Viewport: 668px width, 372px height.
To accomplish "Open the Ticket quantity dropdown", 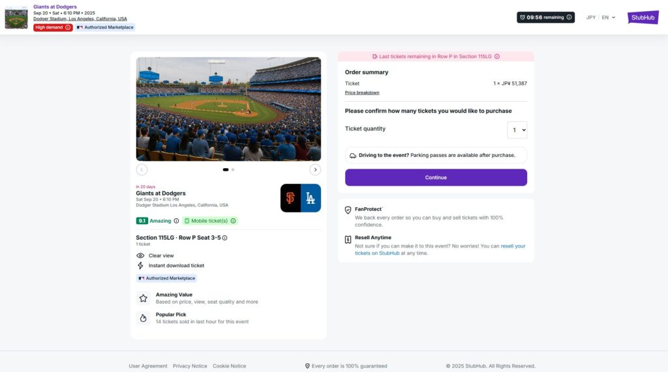I will [517, 130].
